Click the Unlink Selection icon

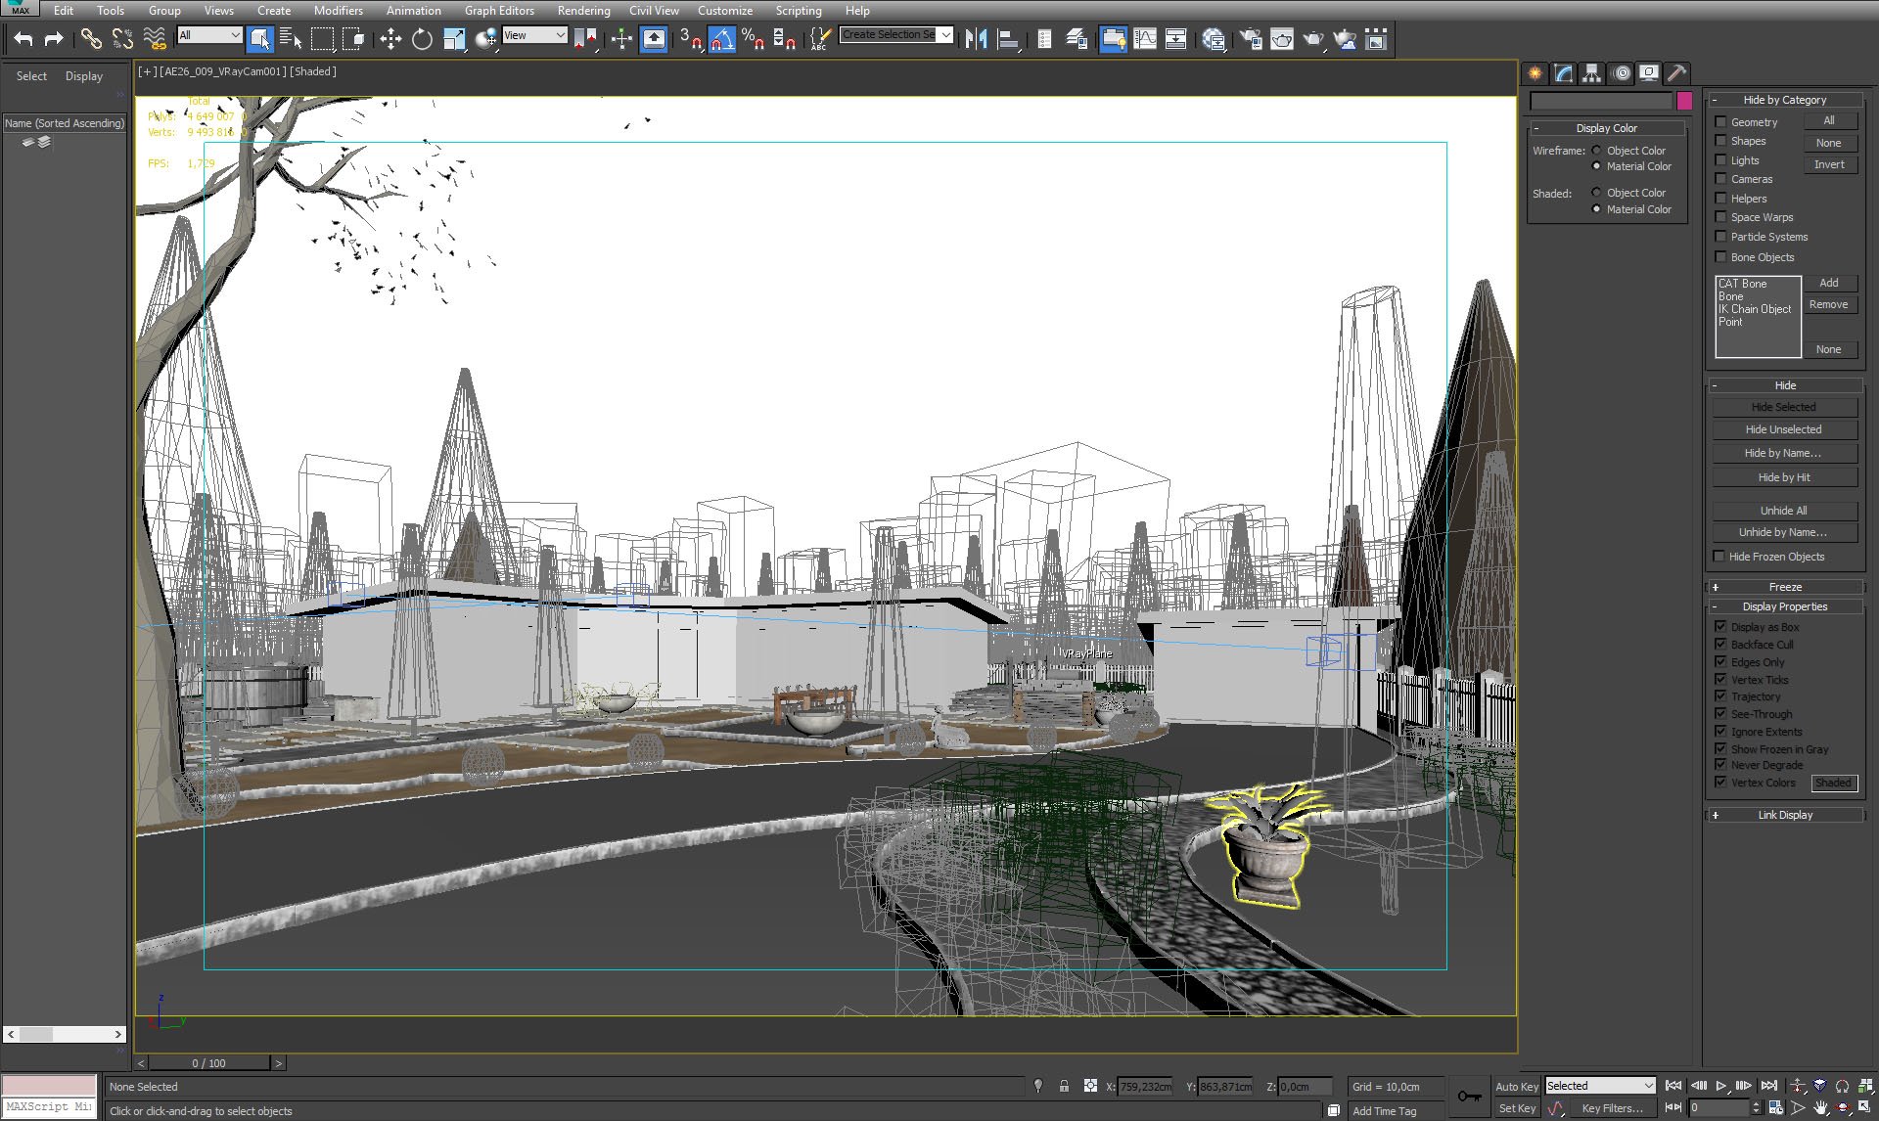coord(122,39)
